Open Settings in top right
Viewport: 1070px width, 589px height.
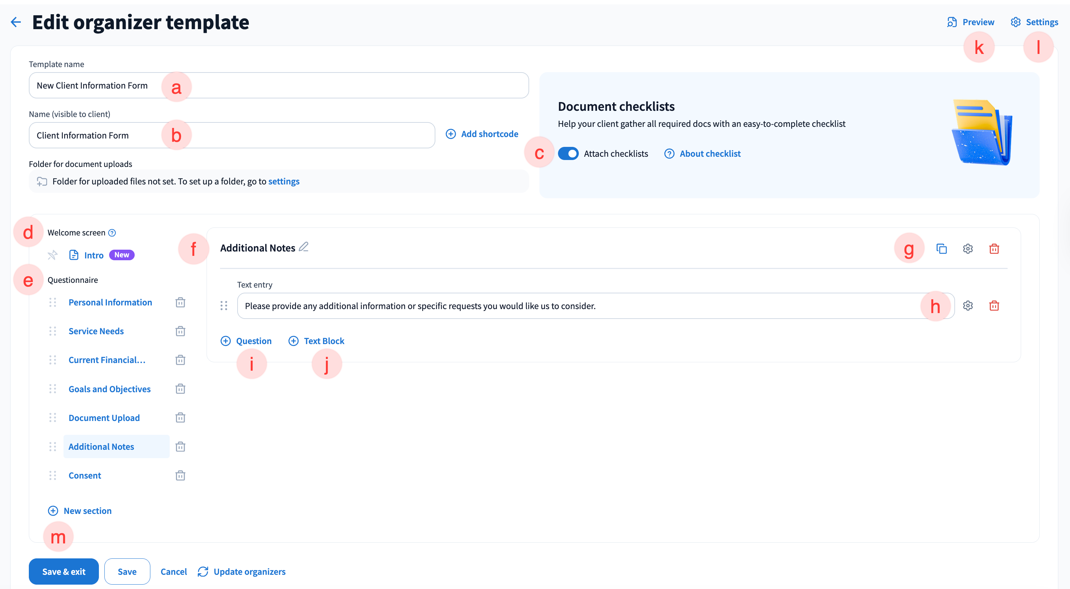point(1034,22)
